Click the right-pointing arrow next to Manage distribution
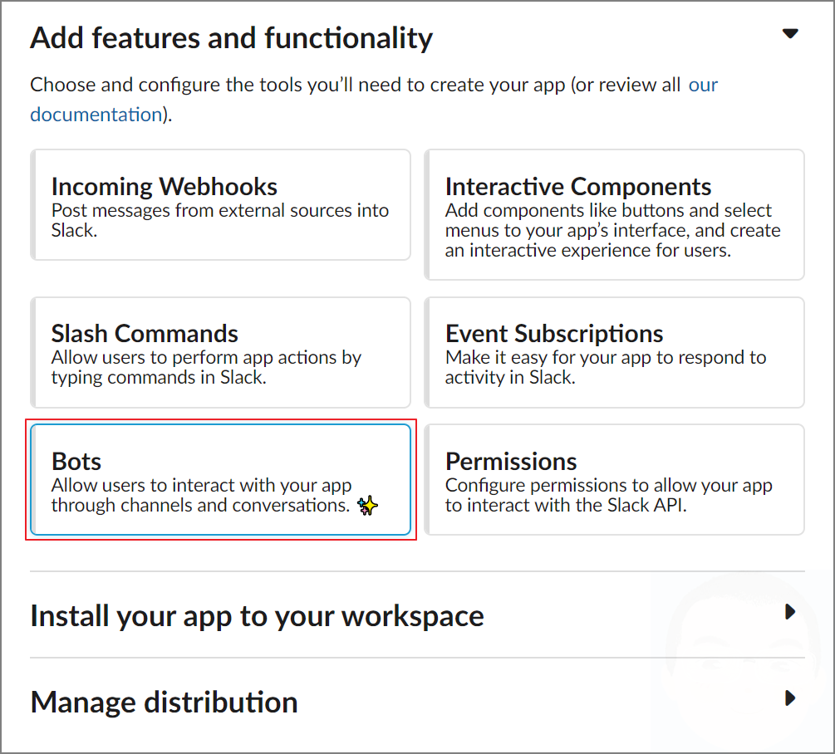Viewport: 835px width, 754px height. (789, 698)
